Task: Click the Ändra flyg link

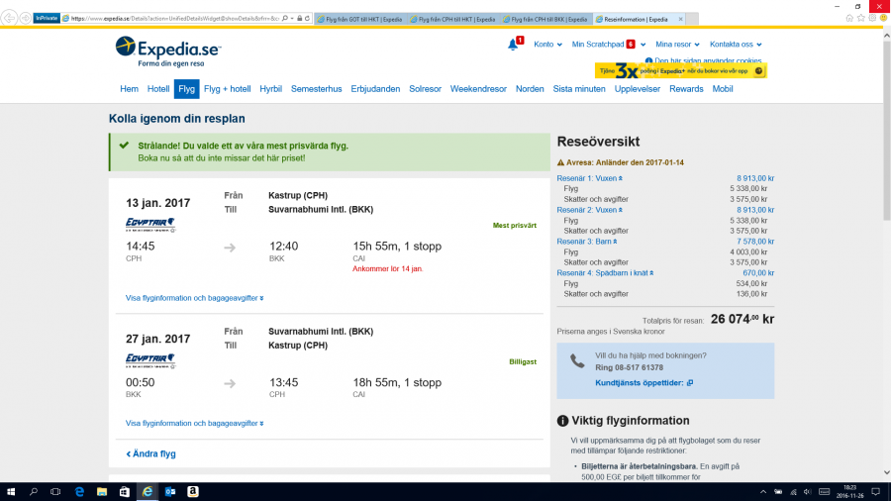Action: point(151,453)
